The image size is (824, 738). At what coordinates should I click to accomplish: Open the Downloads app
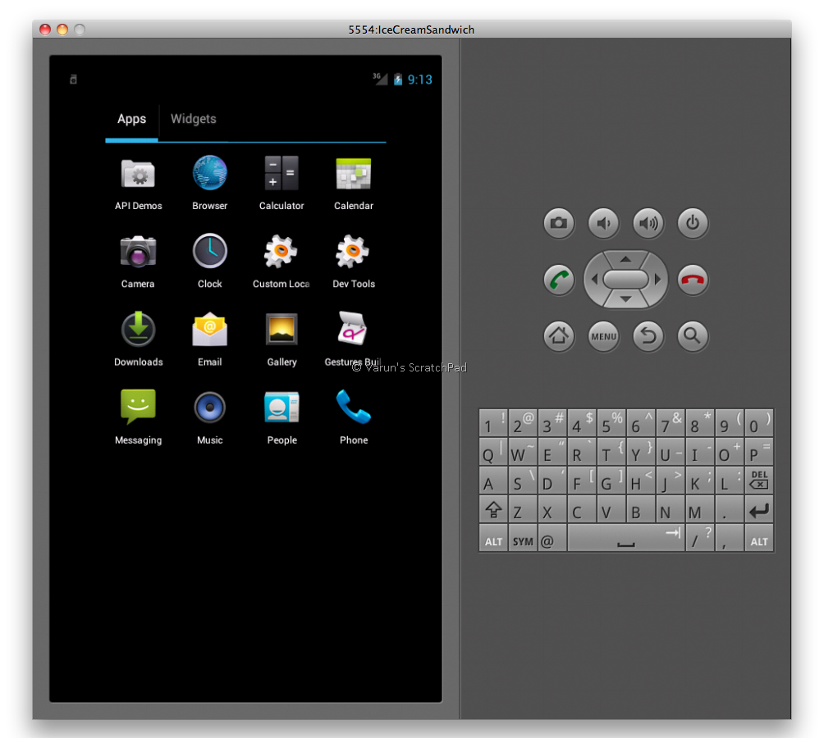(x=138, y=339)
